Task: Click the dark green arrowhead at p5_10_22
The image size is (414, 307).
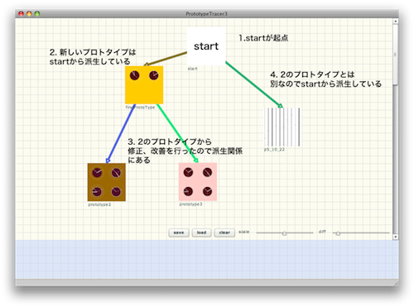Action: pyautogui.click(x=280, y=106)
